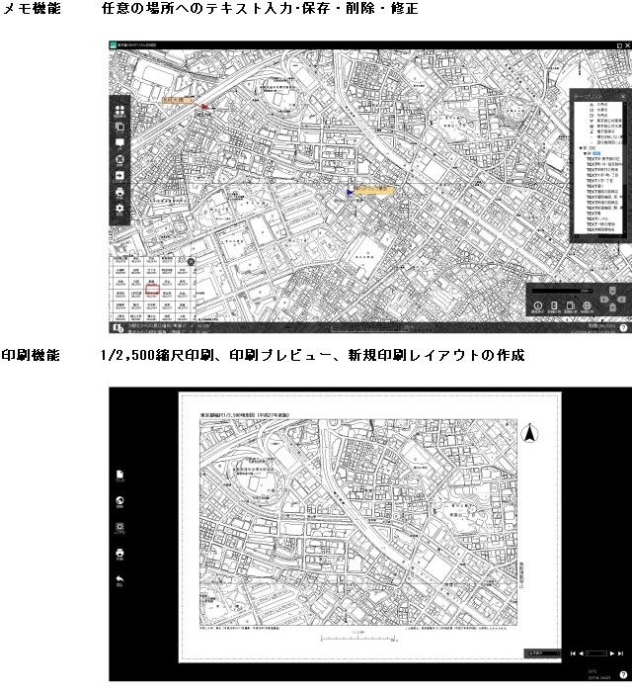Open print via printer icon on map toolbar

point(119,192)
